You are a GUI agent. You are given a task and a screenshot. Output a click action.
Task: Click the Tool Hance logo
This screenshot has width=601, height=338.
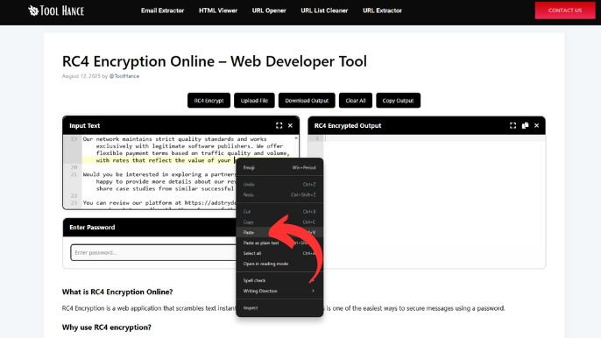(x=56, y=11)
